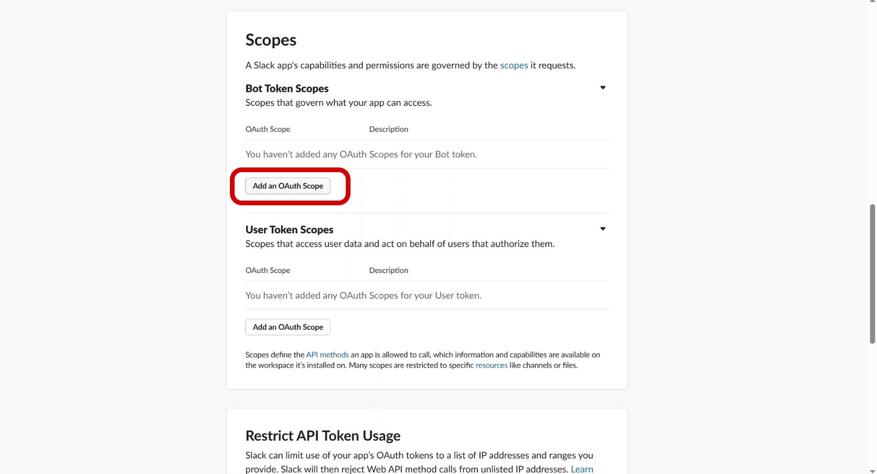Click the Restrict API Token Usage heading
The width and height of the screenshot is (877, 474).
point(323,435)
